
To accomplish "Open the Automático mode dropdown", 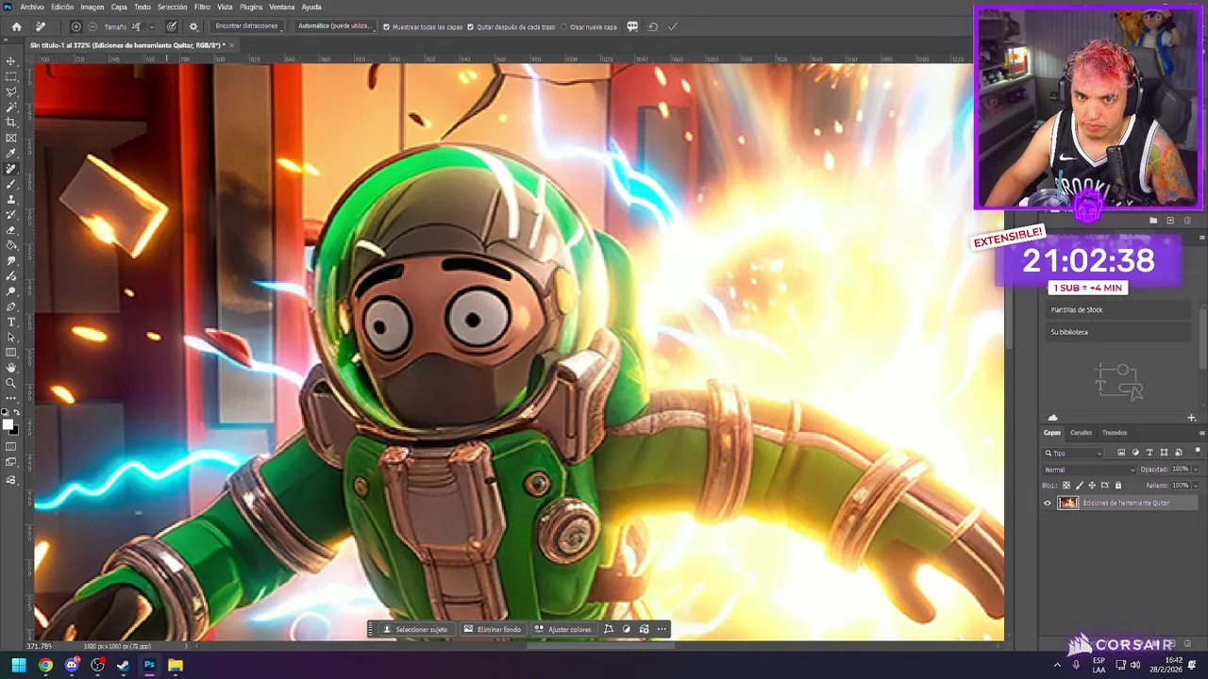I will point(337,26).
